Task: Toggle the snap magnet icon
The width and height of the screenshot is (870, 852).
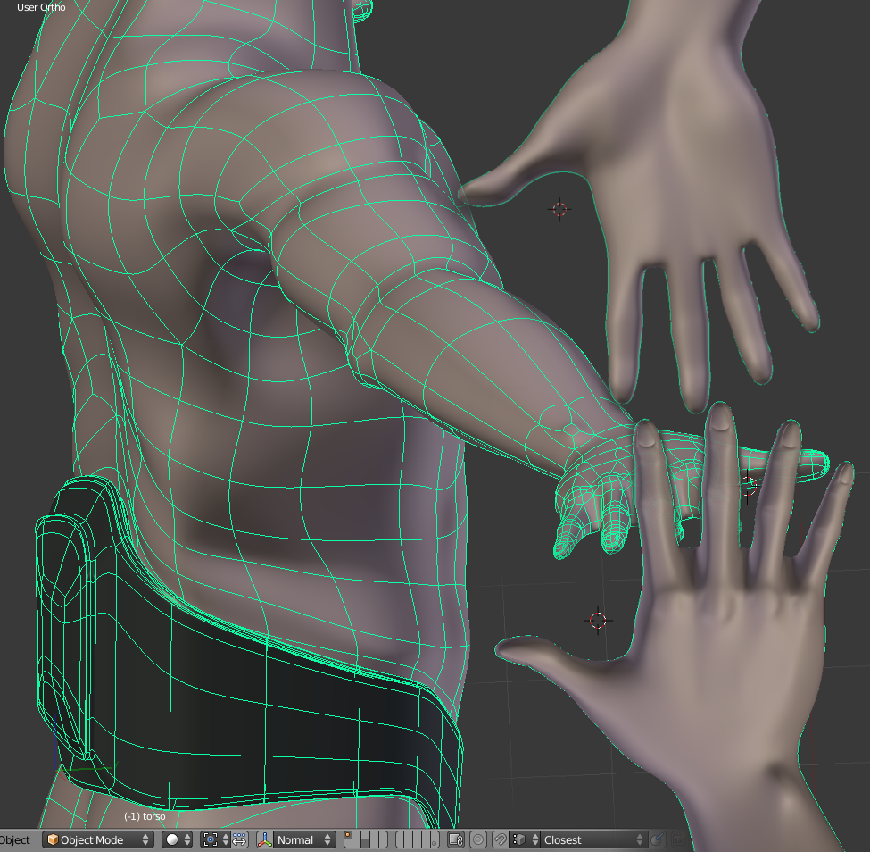Action: click(500, 839)
